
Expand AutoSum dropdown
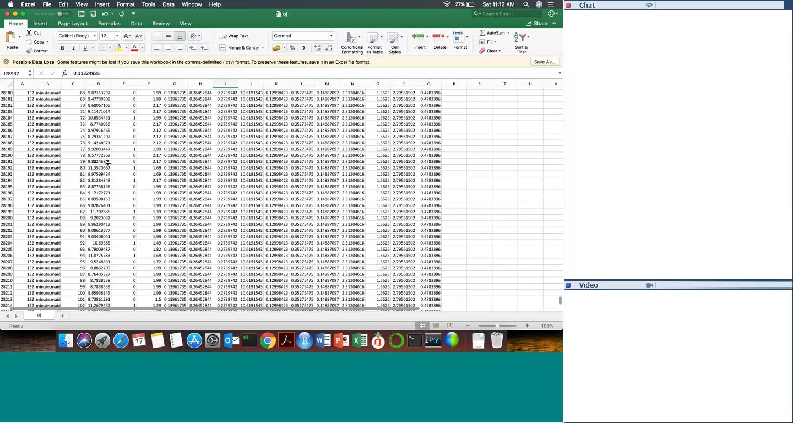pyautogui.click(x=508, y=33)
